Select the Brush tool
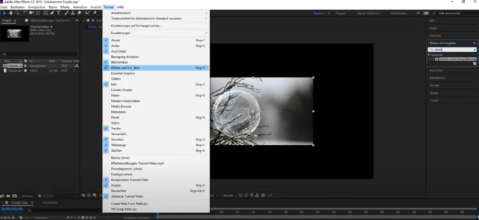 pyautogui.click(x=67, y=13)
